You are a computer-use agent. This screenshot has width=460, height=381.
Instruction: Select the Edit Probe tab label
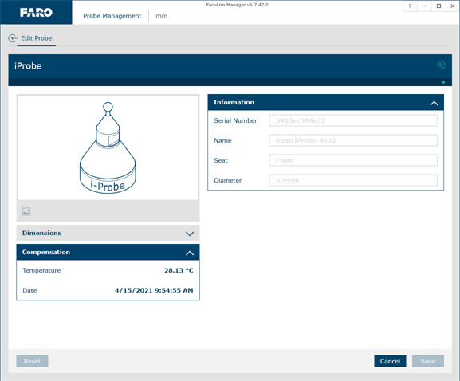37,38
